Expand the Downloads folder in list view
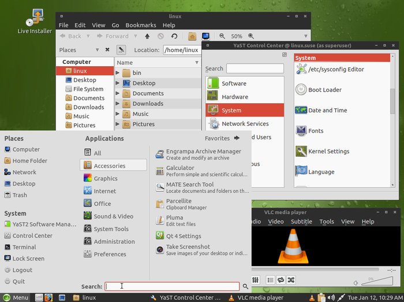Viewport: 404px width, 302px height. (x=118, y=104)
